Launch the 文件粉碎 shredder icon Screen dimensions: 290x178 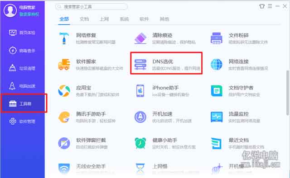[x=217, y=38]
